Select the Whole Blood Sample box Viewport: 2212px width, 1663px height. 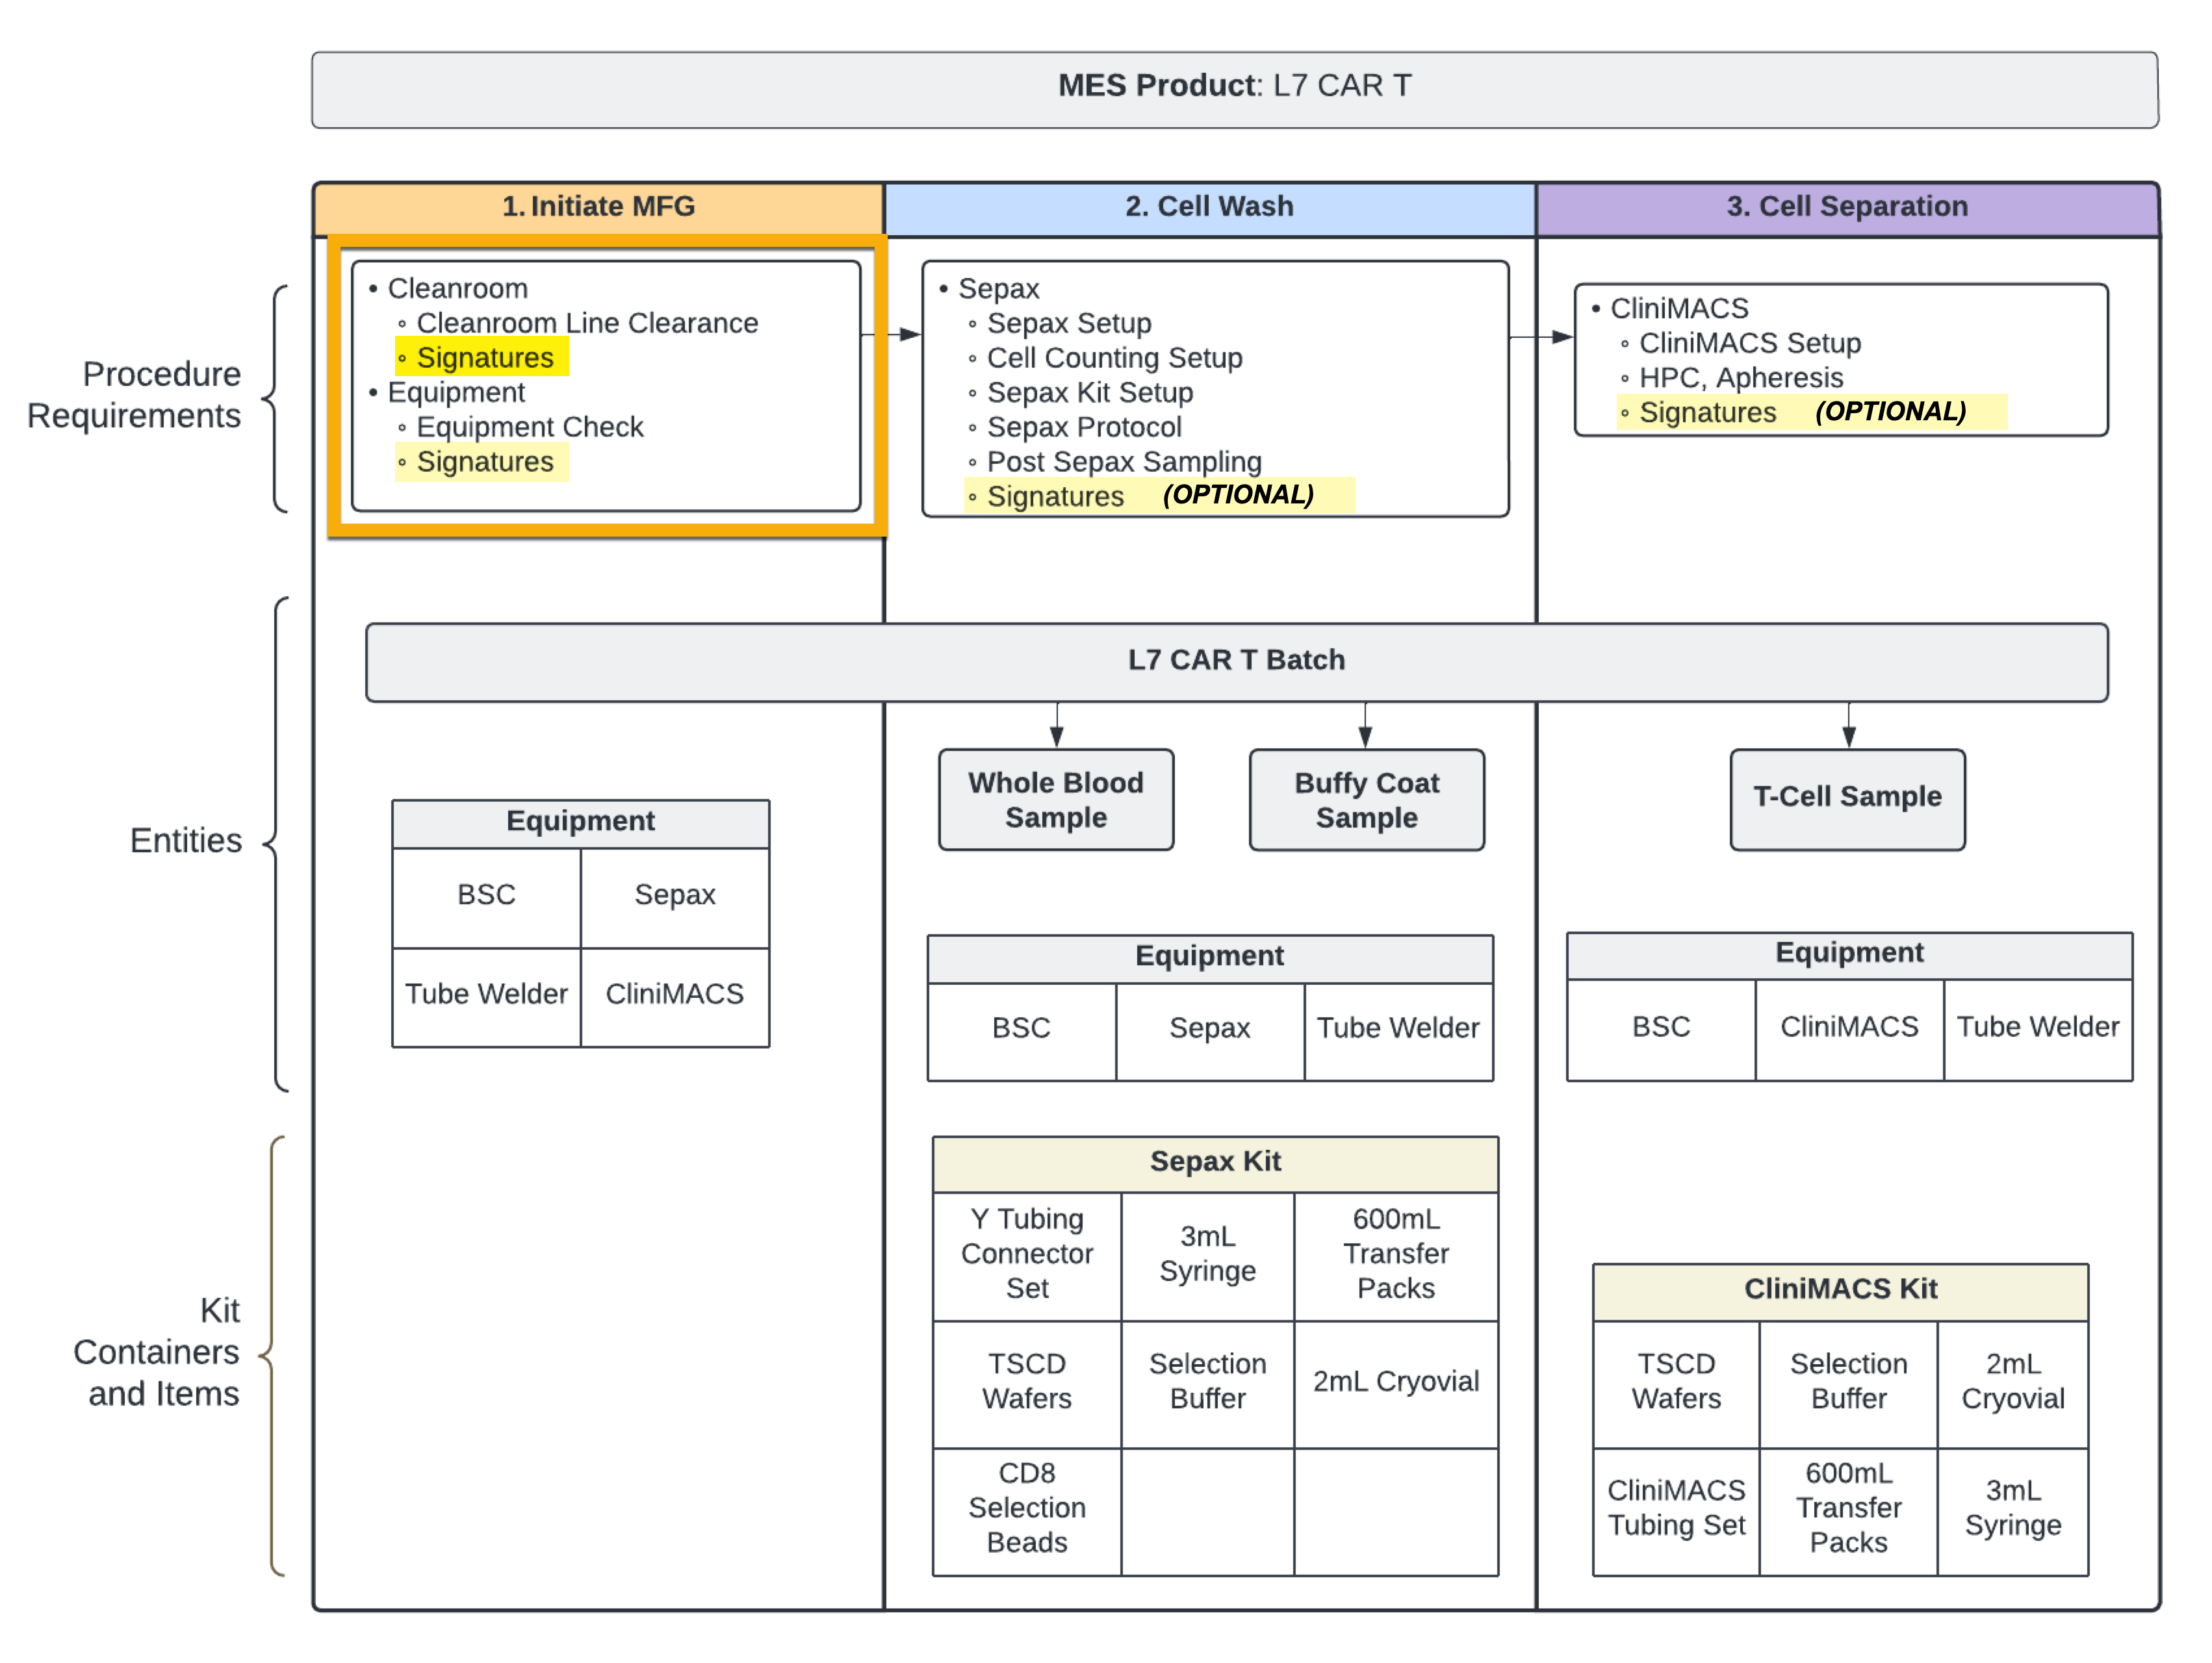1056,800
